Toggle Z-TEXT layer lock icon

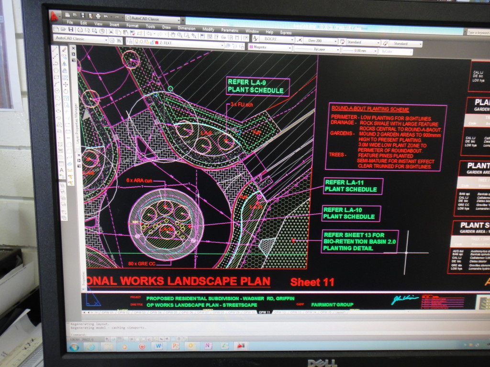point(152,43)
